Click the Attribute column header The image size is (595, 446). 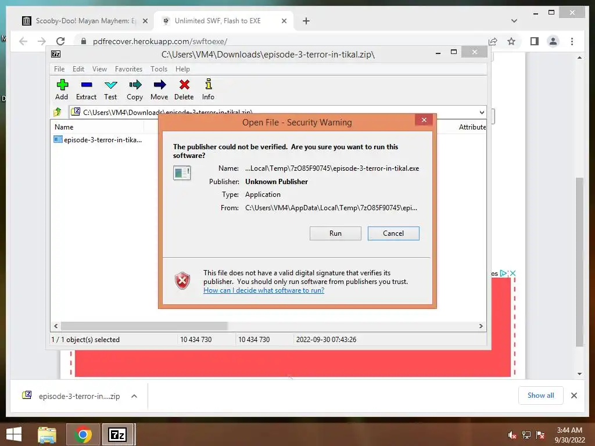(472, 127)
